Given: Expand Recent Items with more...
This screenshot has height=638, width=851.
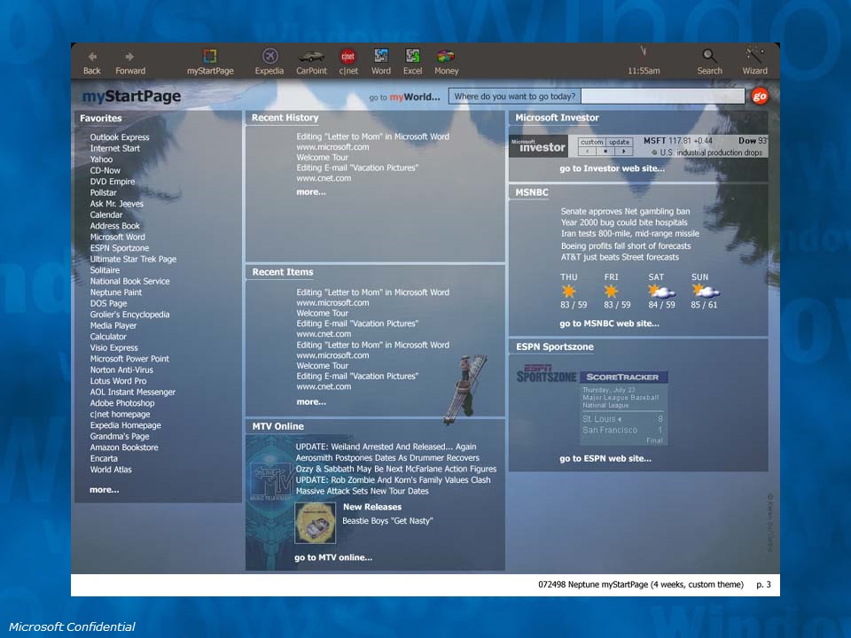Looking at the screenshot, I should pyautogui.click(x=310, y=401).
